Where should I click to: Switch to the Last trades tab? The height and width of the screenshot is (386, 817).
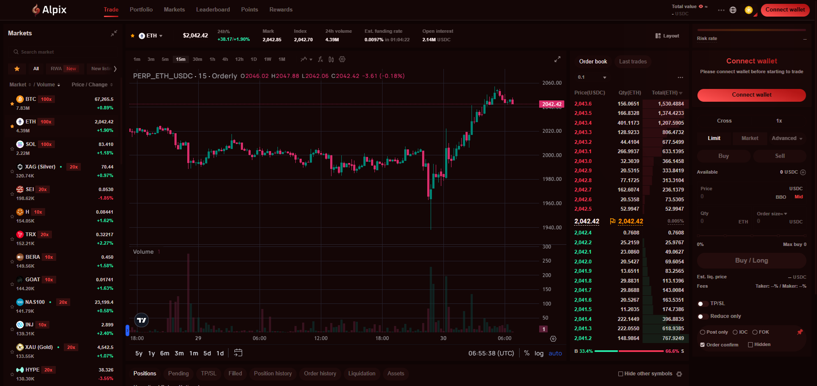click(633, 61)
